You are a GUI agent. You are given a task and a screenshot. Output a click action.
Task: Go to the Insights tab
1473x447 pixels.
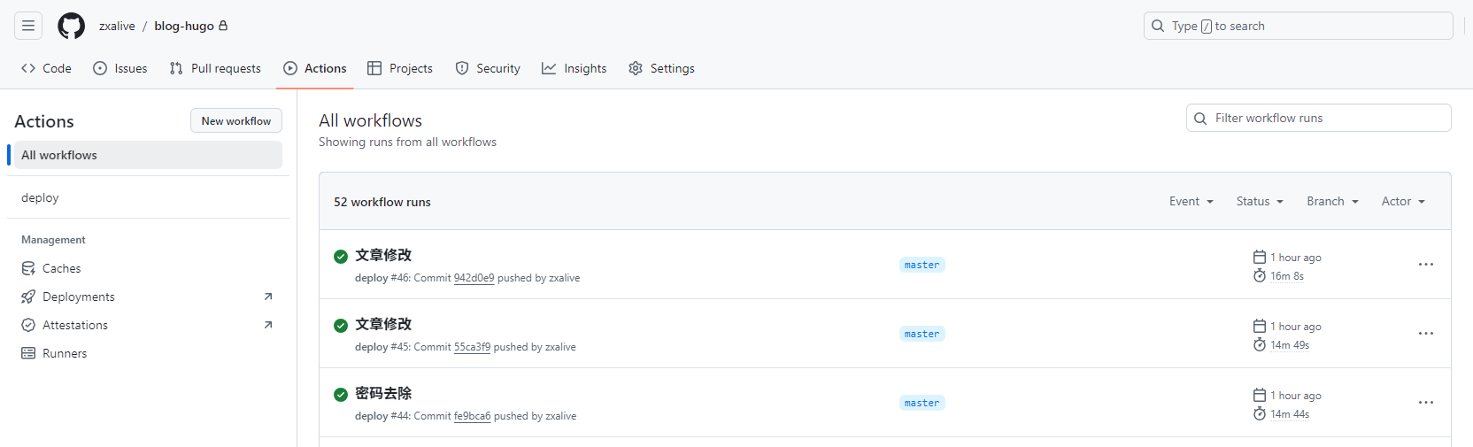coord(575,68)
